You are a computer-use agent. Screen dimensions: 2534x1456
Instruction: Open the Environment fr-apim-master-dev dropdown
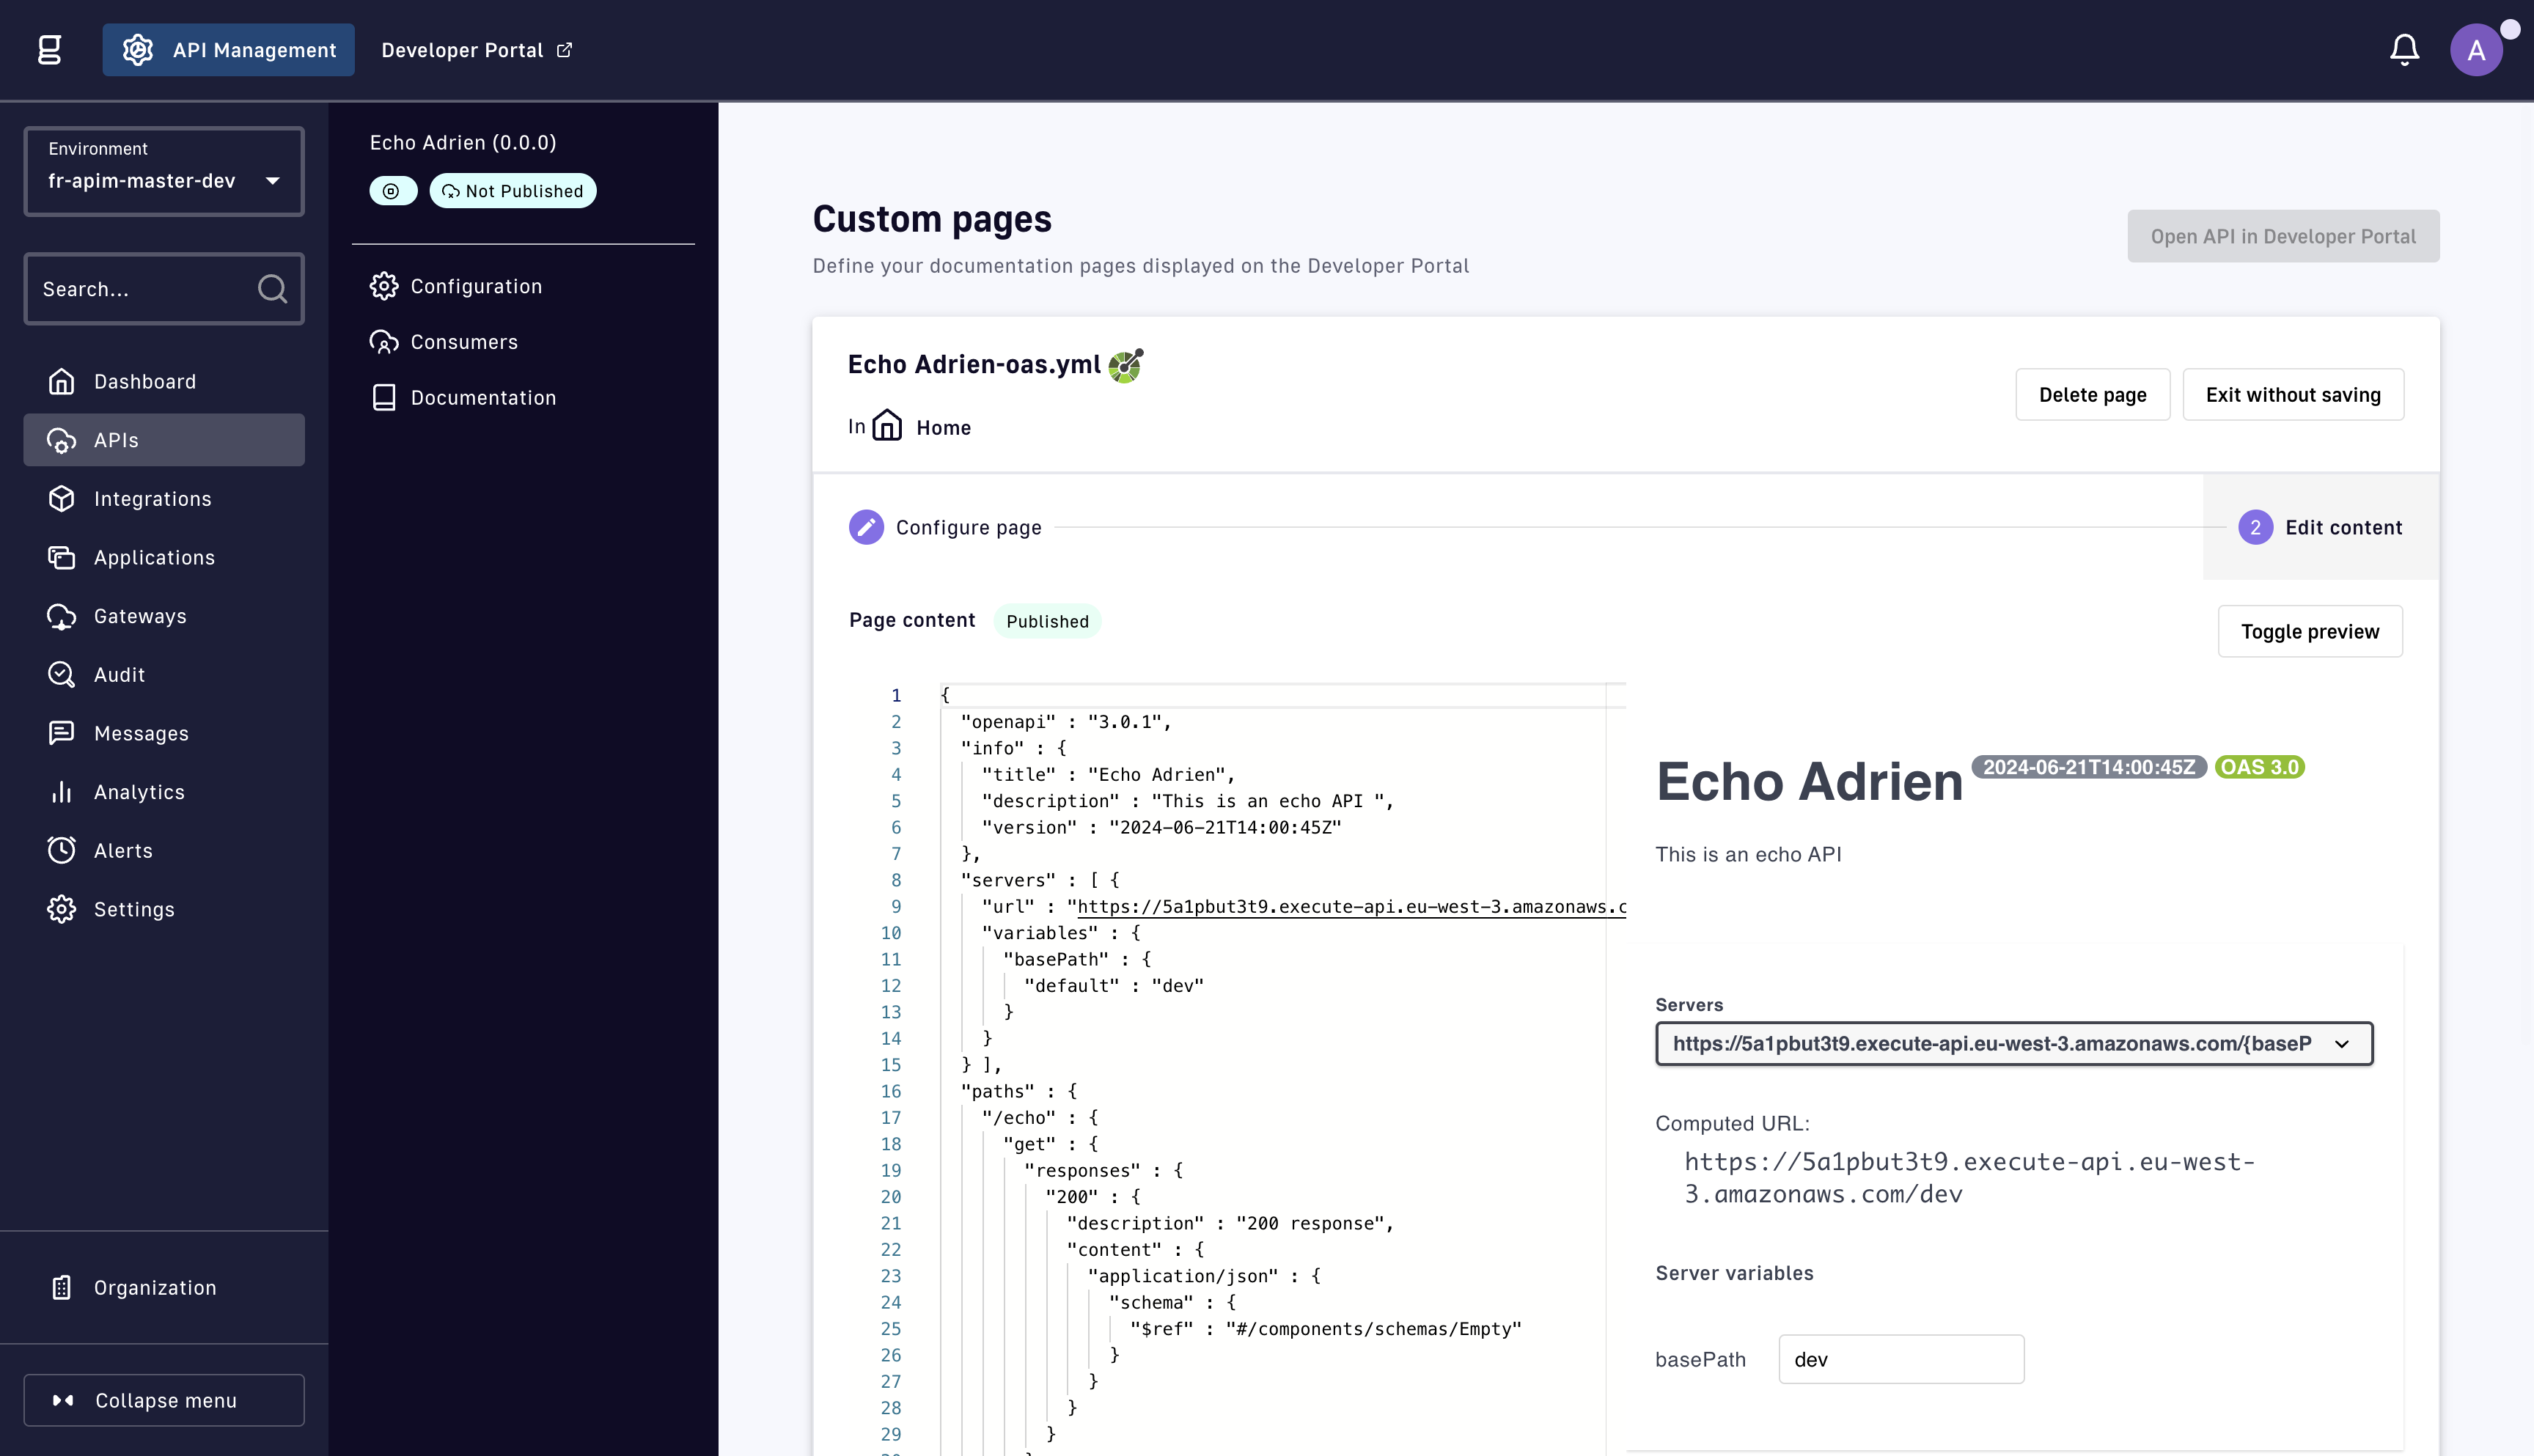[x=164, y=171]
